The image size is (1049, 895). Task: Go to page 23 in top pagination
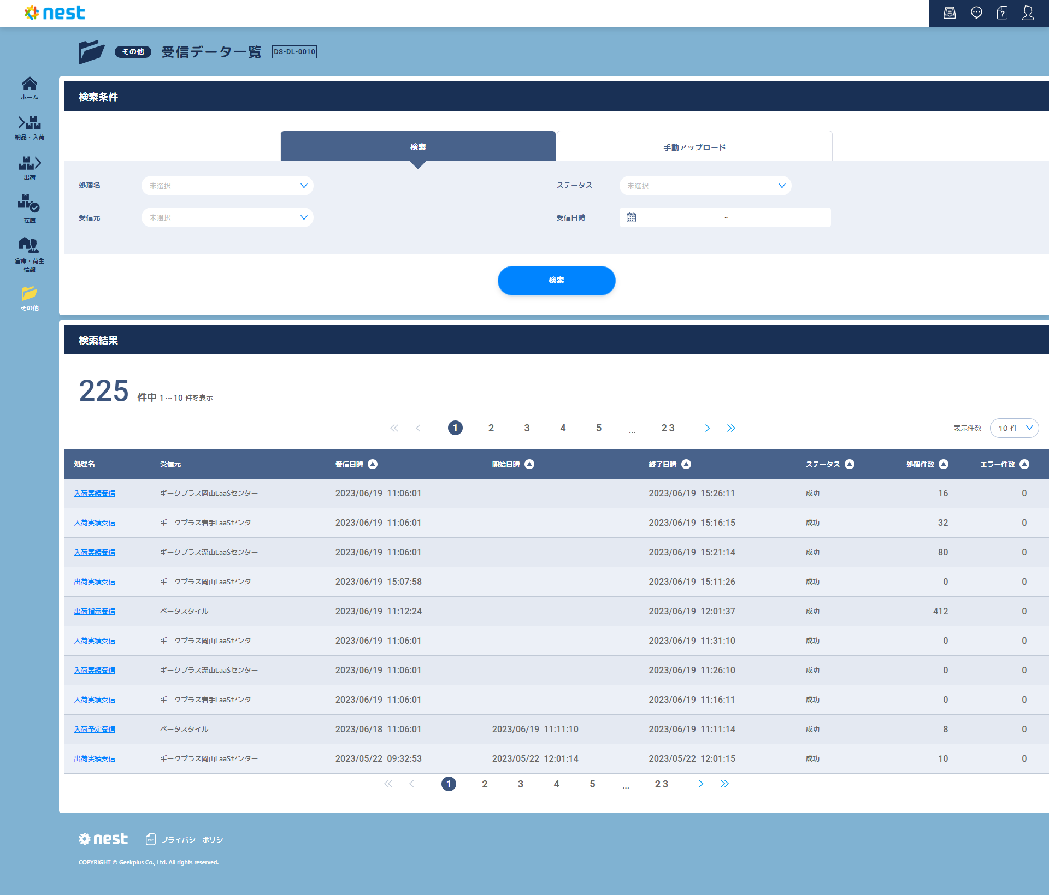668,428
